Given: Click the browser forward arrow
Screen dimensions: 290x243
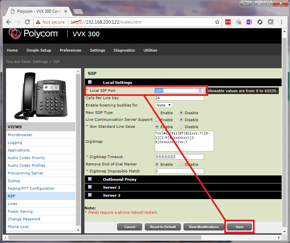Looking at the screenshot, I should [18, 22].
